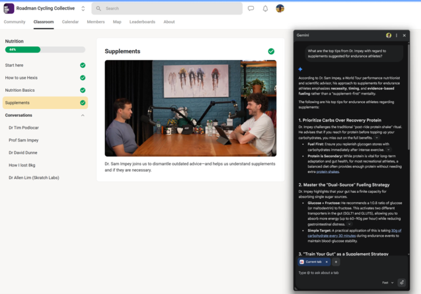Click the Nutrition 44% progress bar
421x294 pixels.
click(45, 50)
